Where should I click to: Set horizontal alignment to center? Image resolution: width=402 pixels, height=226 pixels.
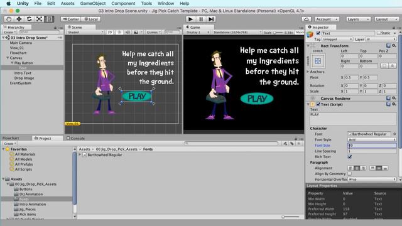357,168
